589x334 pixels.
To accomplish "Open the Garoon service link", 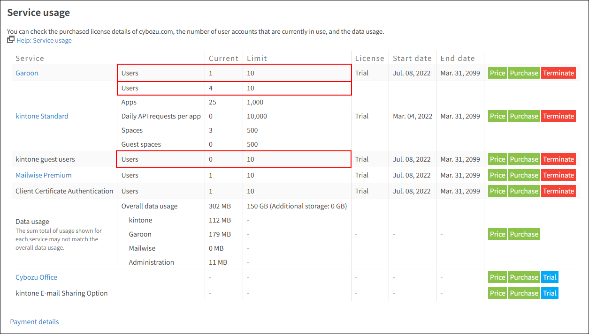I will click(x=27, y=73).
